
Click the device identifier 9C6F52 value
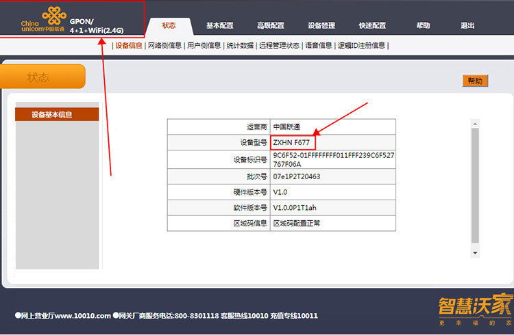[333, 160]
